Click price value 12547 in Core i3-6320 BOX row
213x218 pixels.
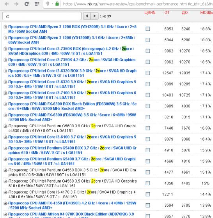click(x=168, y=73)
